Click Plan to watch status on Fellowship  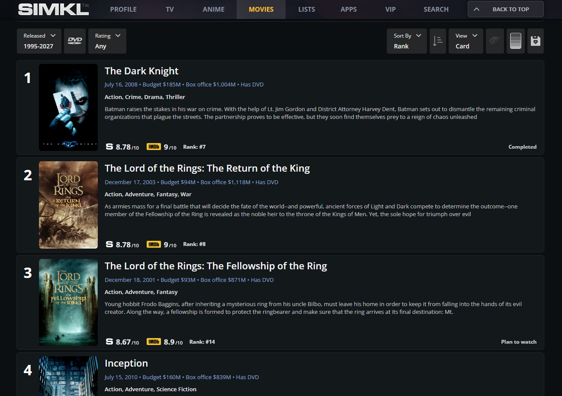[x=518, y=342]
